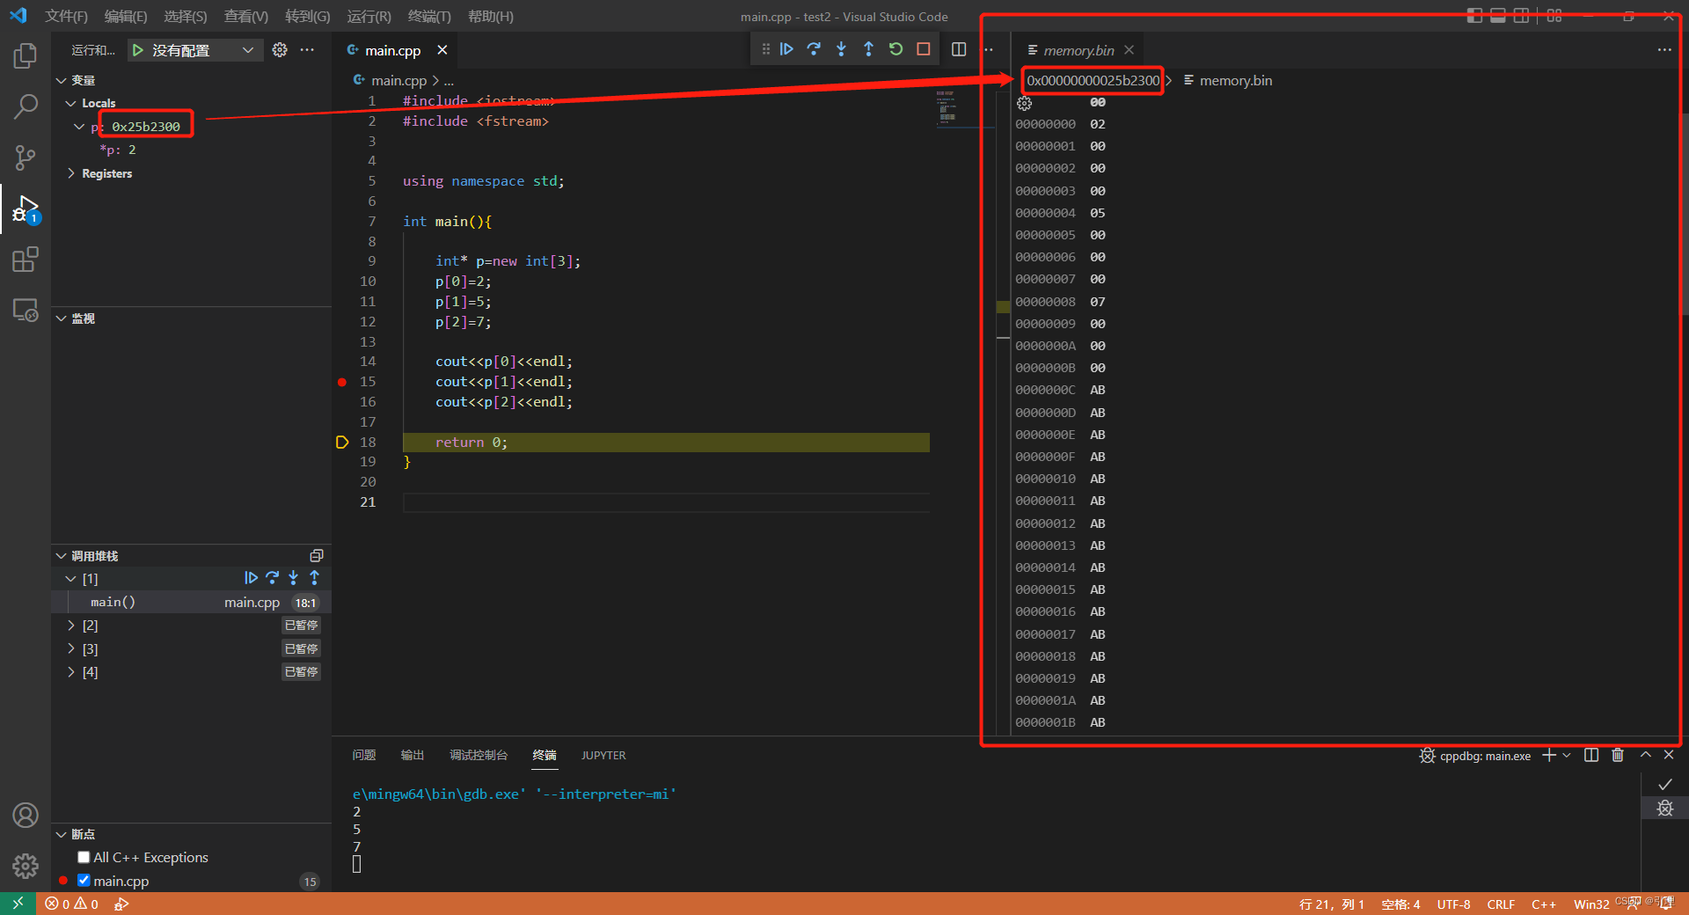Click the Continue debug icon
This screenshot has height=915, width=1689.
786,49
